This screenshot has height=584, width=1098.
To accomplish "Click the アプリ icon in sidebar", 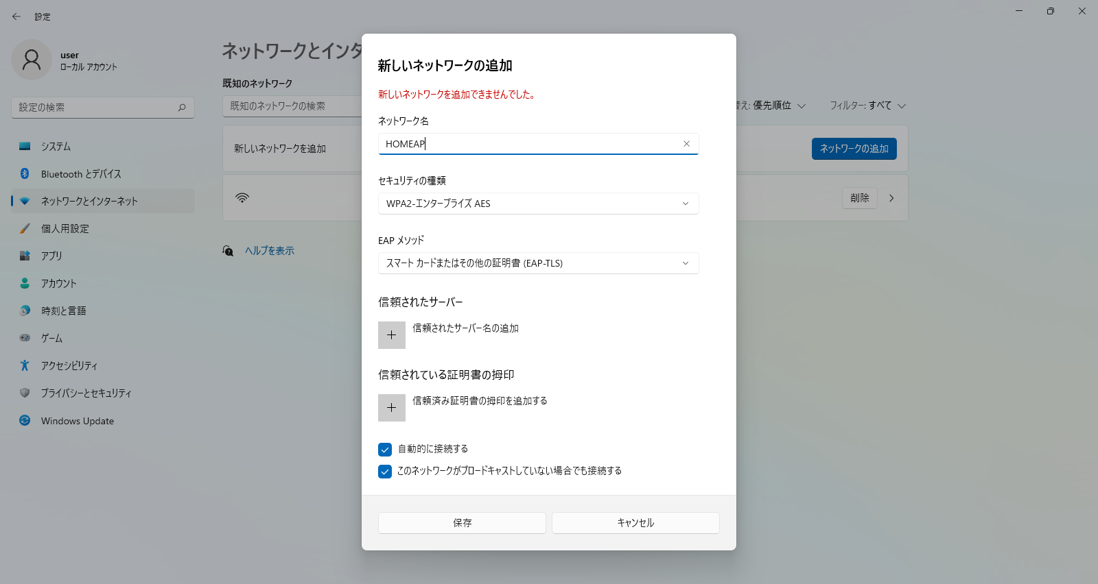I will point(25,256).
